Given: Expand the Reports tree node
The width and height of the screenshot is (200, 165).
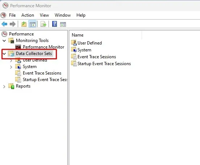Looking at the screenshot, I should pos(4,86).
